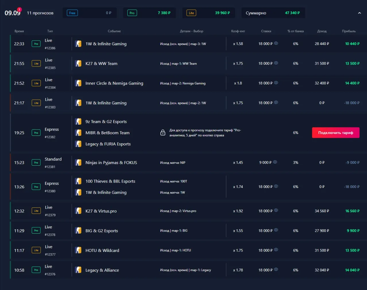Click the game icon beside BIG & G2 Esports

(x=78, y=231)
